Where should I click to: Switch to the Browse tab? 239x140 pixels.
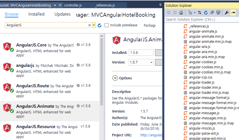pyautogui.click(x=12, y=14)
